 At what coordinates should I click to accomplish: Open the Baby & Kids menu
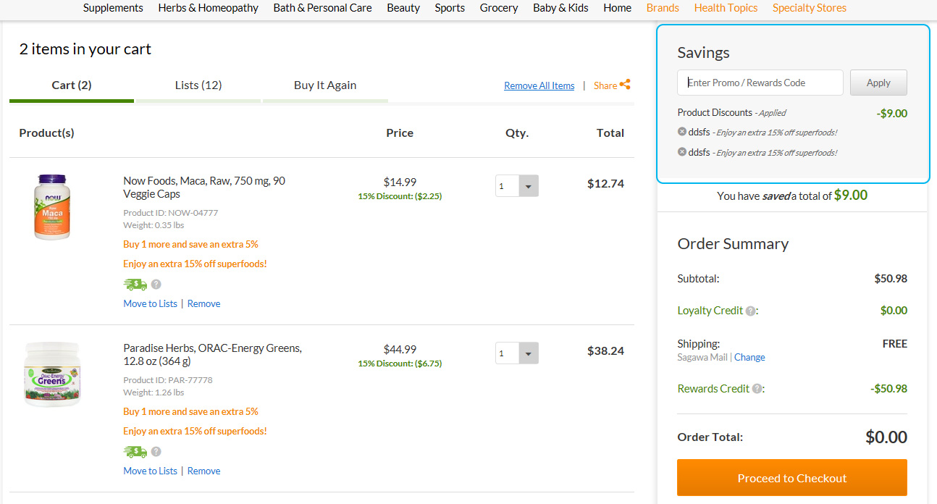coord(560,8)
